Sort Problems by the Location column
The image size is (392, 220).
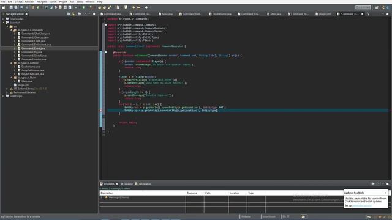238,193
